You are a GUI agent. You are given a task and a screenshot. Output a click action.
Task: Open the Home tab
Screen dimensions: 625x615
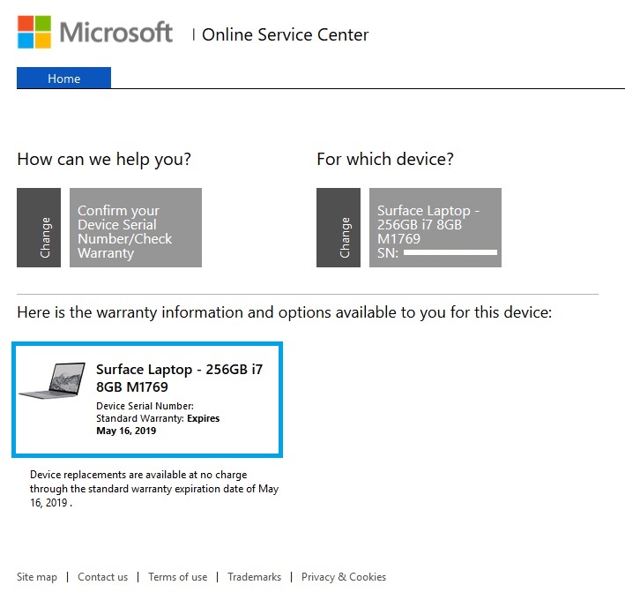(x=63, y=79)
